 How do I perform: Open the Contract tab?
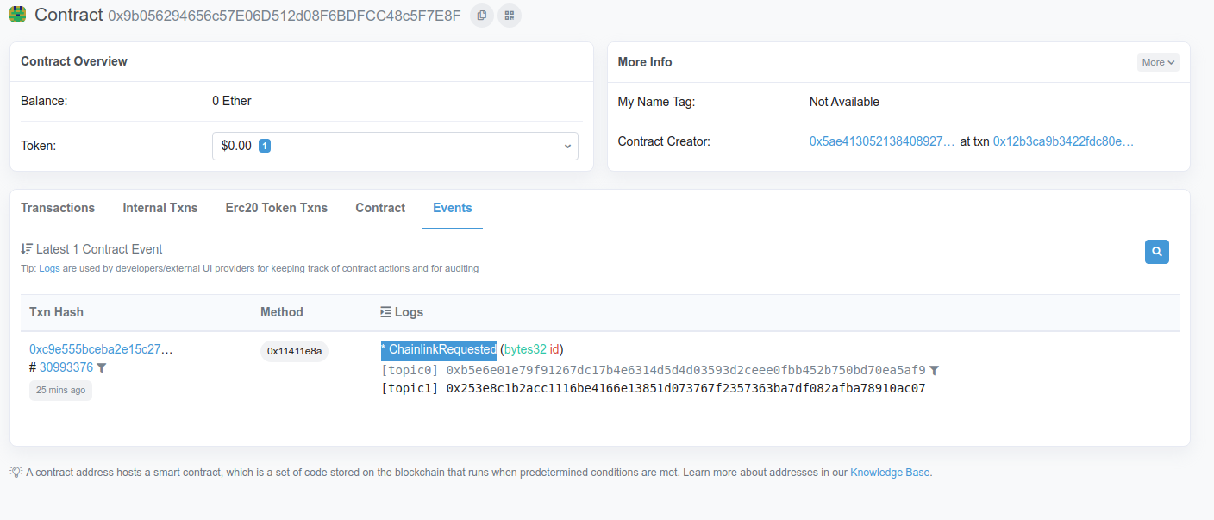click(380, 208)
